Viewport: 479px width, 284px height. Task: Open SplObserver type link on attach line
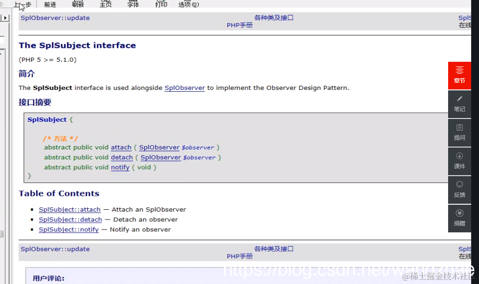[159, 148]
